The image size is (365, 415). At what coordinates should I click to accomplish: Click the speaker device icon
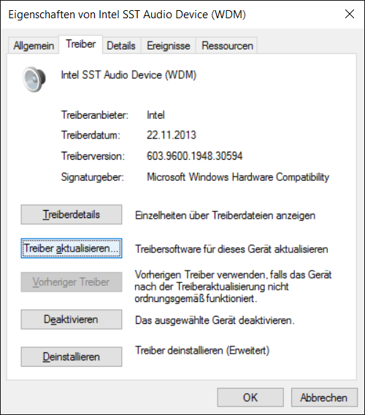[x=34, y=79]
